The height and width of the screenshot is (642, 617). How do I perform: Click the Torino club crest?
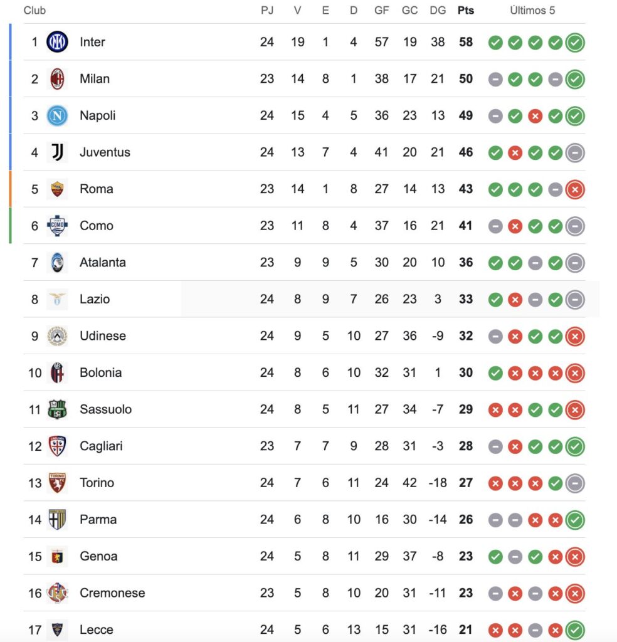pos(57,483)
